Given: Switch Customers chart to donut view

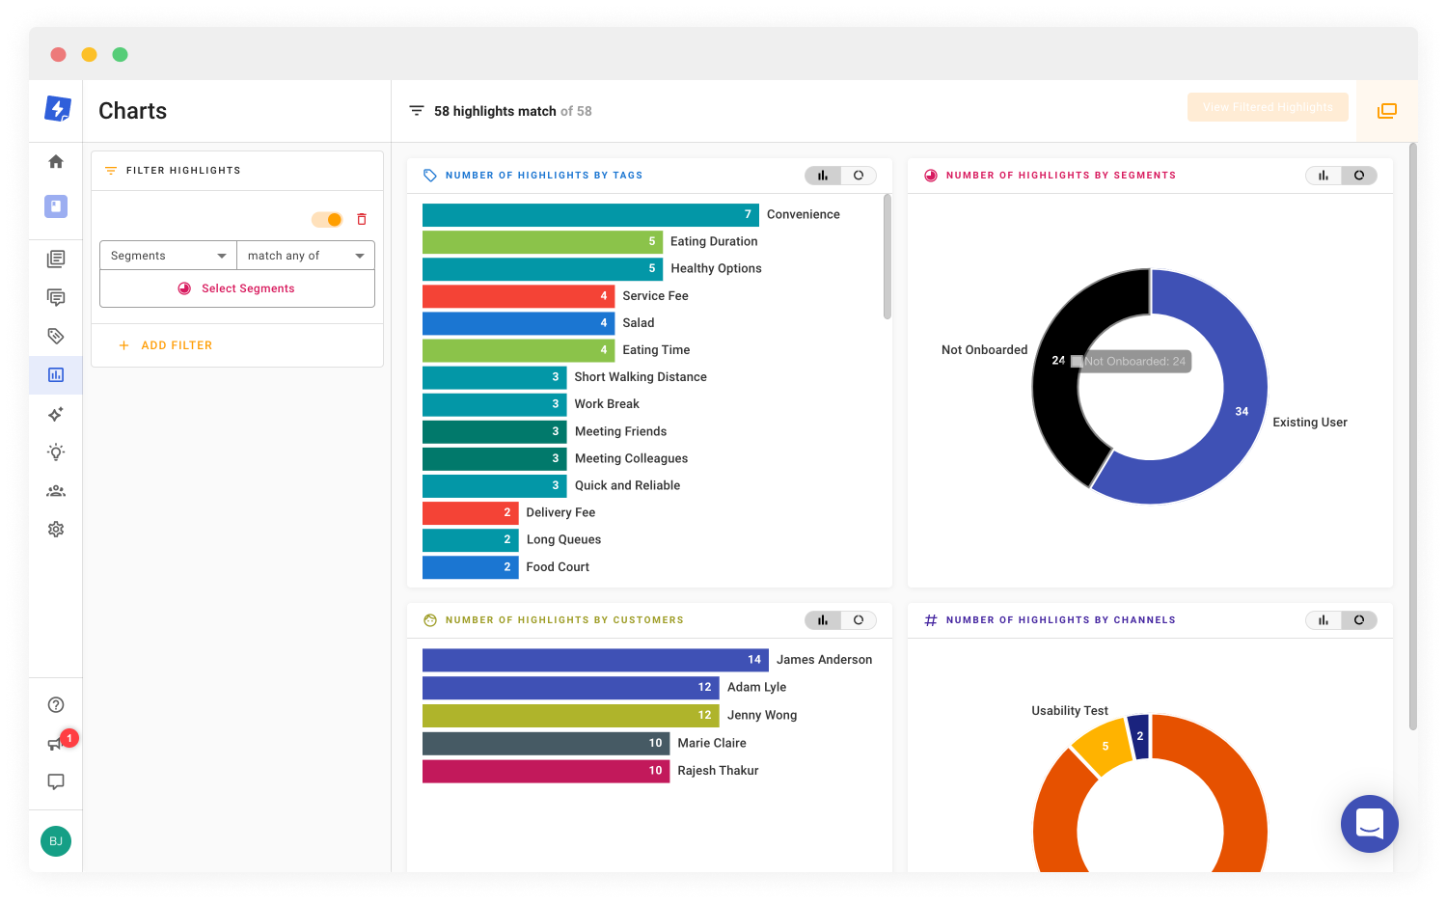Looking at the screenshot, I should [859, 620].
